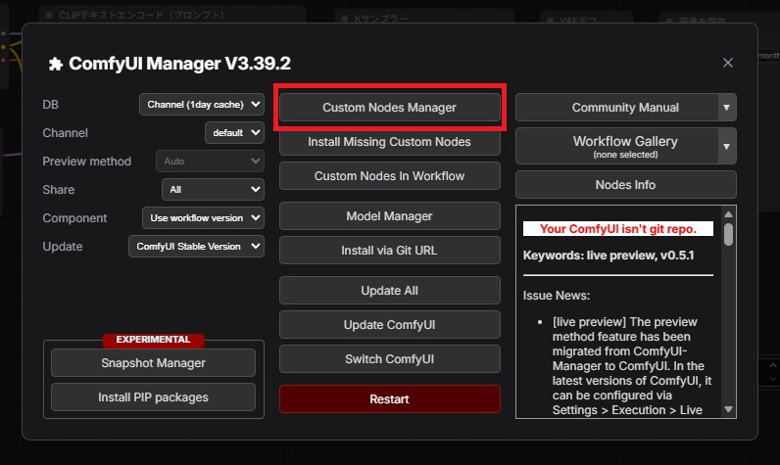780x465 pixels.
Task: Click the Update ComfyUI button
Action: click(389, 325)
